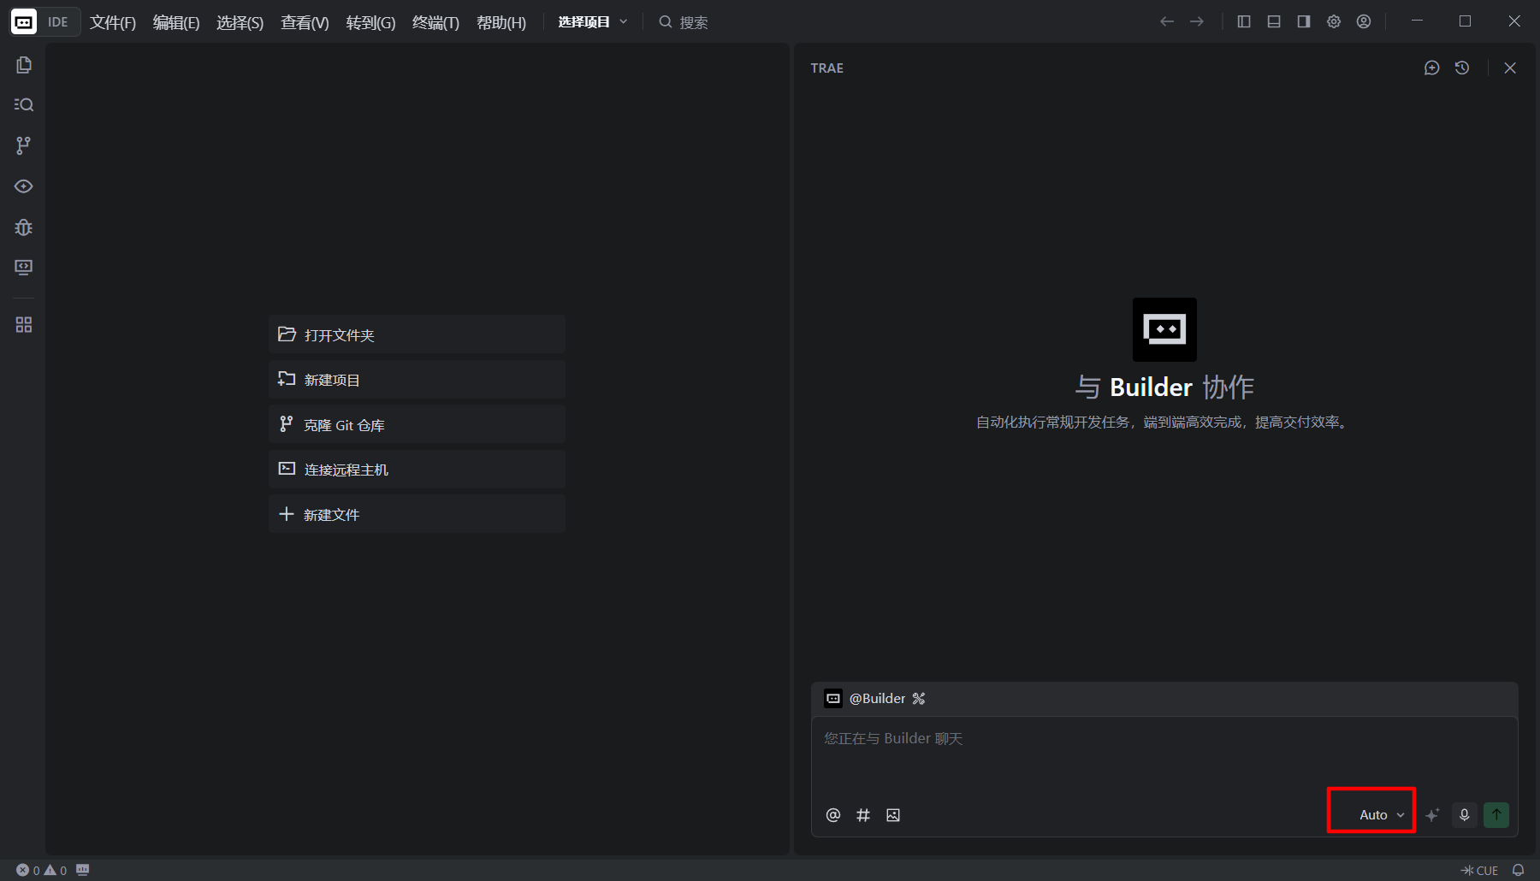Open the 转到(G) menu
The image size is (1540, 881).
[370, 22]
